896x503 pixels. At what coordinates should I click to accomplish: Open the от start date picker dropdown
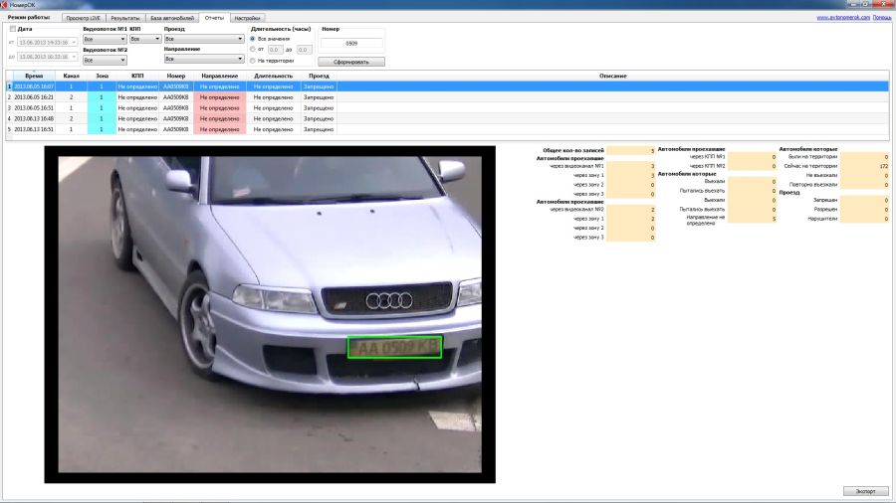(x=74, y=42)
